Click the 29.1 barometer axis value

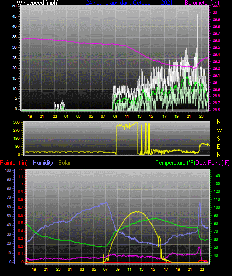pos(216,75)
